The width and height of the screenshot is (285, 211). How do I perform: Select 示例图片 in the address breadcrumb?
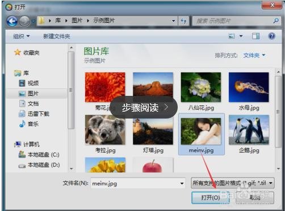point(104,20)
